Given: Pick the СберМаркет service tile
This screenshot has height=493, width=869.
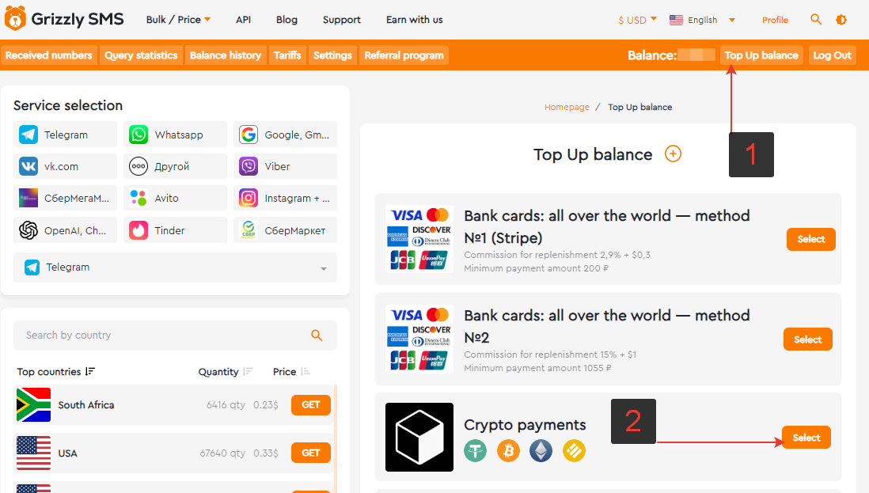Looking at the screenshot, I should coord(285,230).
